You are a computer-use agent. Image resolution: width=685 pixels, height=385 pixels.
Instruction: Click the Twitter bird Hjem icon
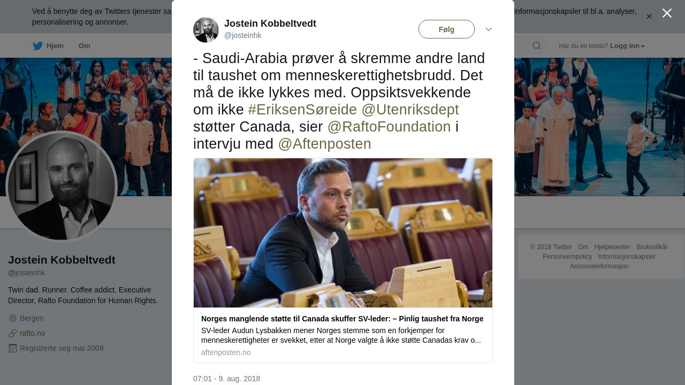click(x=37, y=46)
